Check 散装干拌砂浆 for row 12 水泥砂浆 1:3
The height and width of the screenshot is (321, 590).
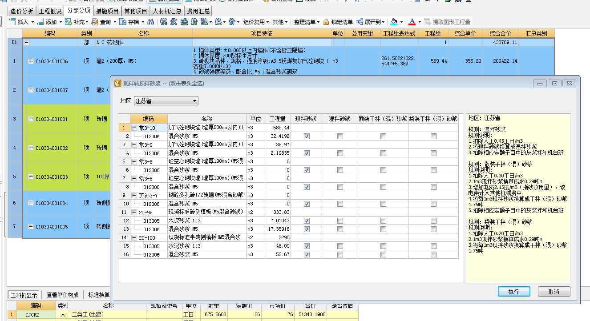383,221
